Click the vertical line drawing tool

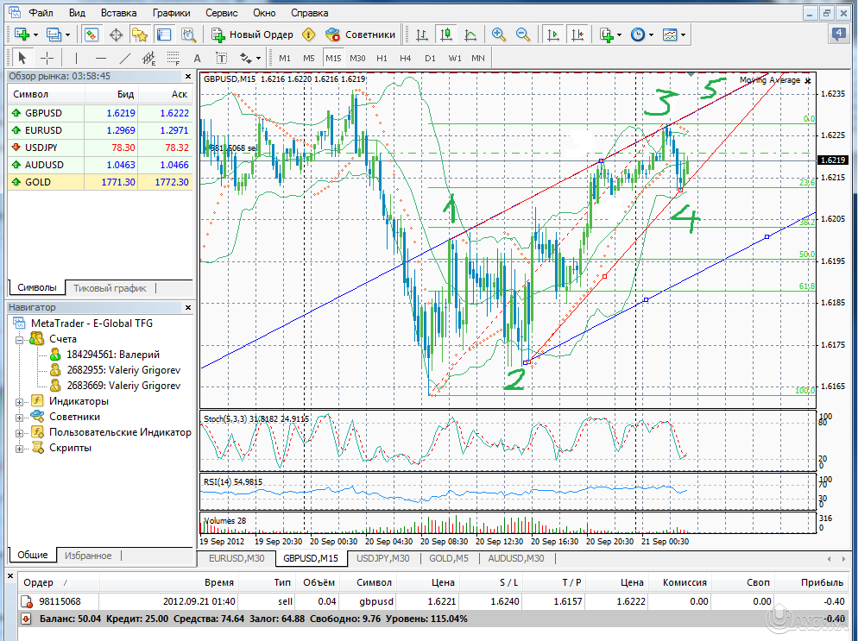76,58
